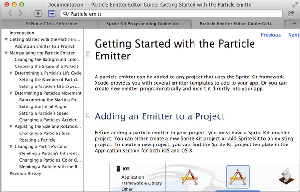Collapse the Changing a Particle's Color section
The image size is (300, 192).
pyautogui.click(x=6, y=147)
